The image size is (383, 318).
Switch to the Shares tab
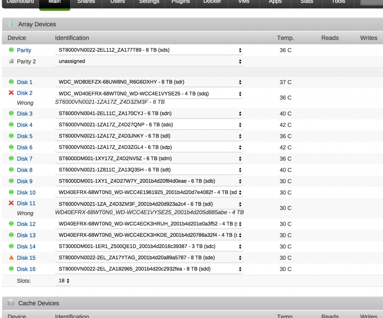[86, 2]
